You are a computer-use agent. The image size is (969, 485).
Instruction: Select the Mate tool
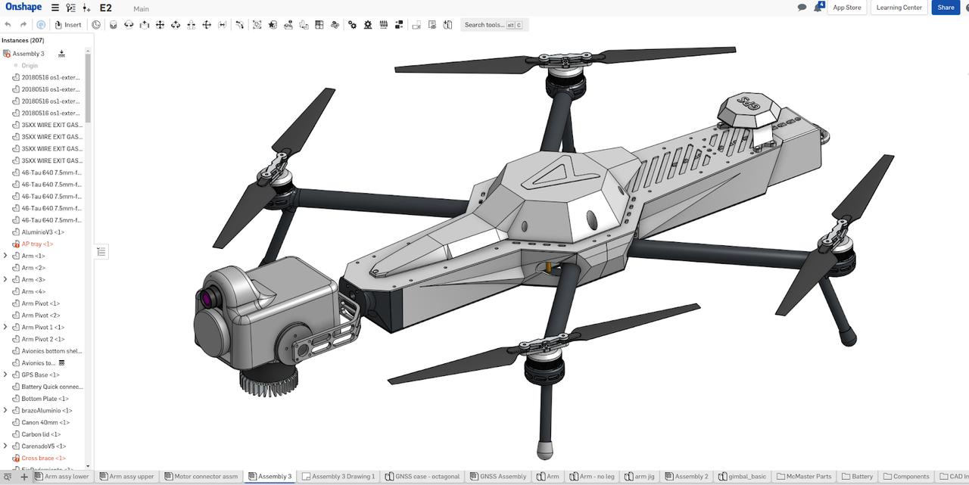(x=113, y=24)
